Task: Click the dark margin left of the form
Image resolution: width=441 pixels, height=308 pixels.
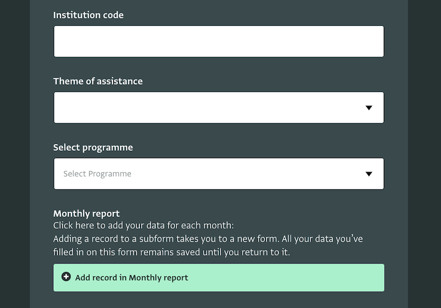Action: [x=15, y=154]
